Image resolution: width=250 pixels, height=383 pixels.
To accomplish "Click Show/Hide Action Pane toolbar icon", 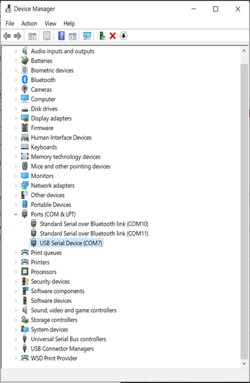I will [73, 36].
